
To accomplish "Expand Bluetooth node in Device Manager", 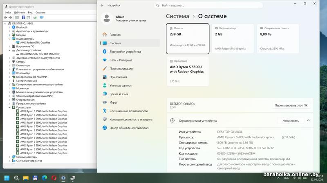I will (9, 27).
